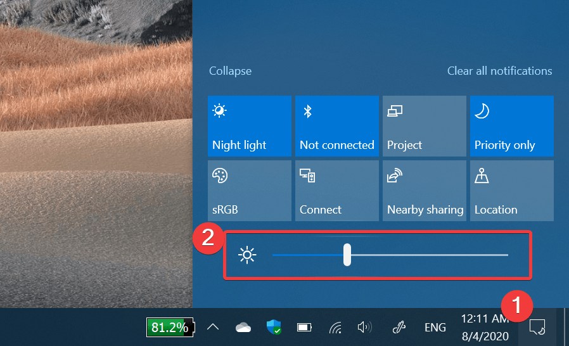Open the Project quick action tile
The image size is (569, 346).
click(x=424, y=126)
